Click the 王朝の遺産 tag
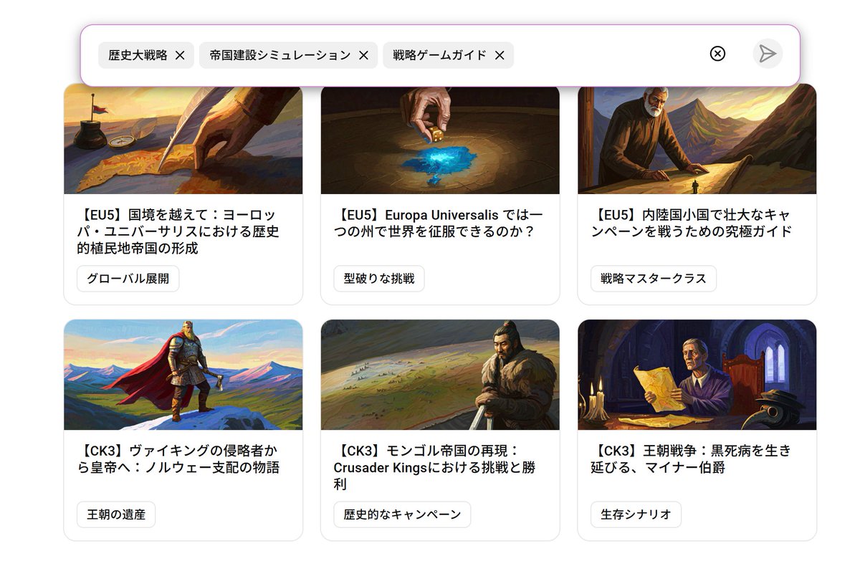860x566 pixels. pyautogui.click(x=116, y=514)
